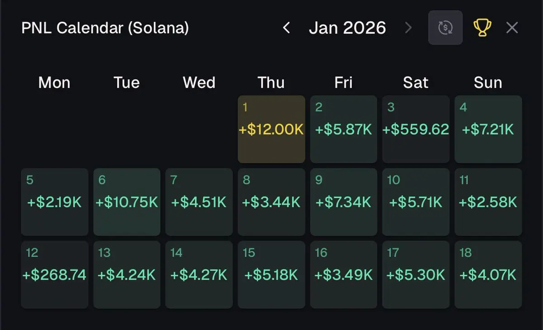Open day 11 with +$2.58K
Viewport: 543px width, 330px height.
pyautogui.click(x=488, y=202)
